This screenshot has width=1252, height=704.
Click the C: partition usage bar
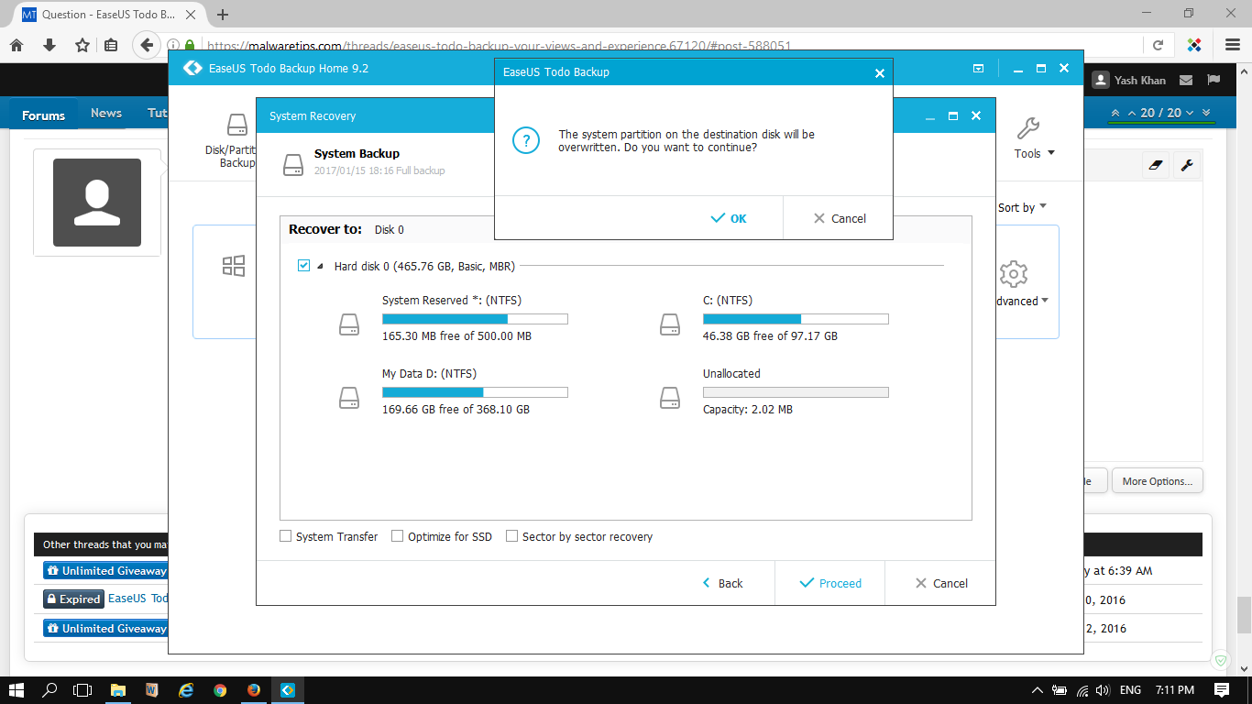point(796,319)
